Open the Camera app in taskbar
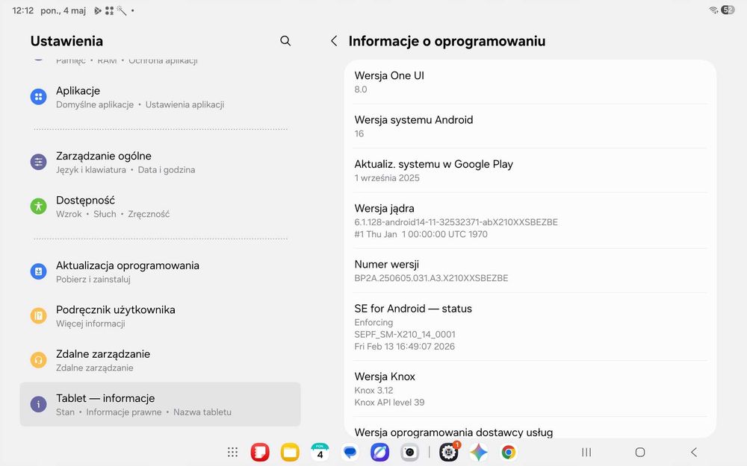The width and height of the screenshot is (747, 466). (x=409, y=453)
